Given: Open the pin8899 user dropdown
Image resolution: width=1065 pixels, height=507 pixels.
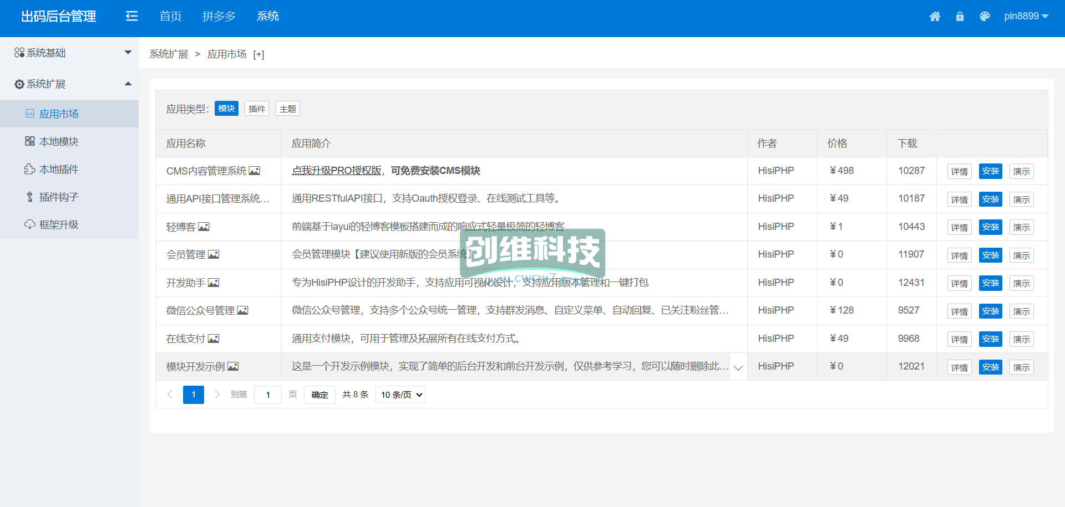Looking at the screenshot, I should (1026, 16).
